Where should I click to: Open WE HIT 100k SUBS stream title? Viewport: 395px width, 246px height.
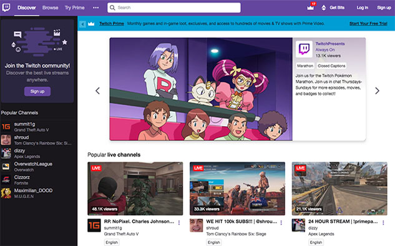[241, 221]
